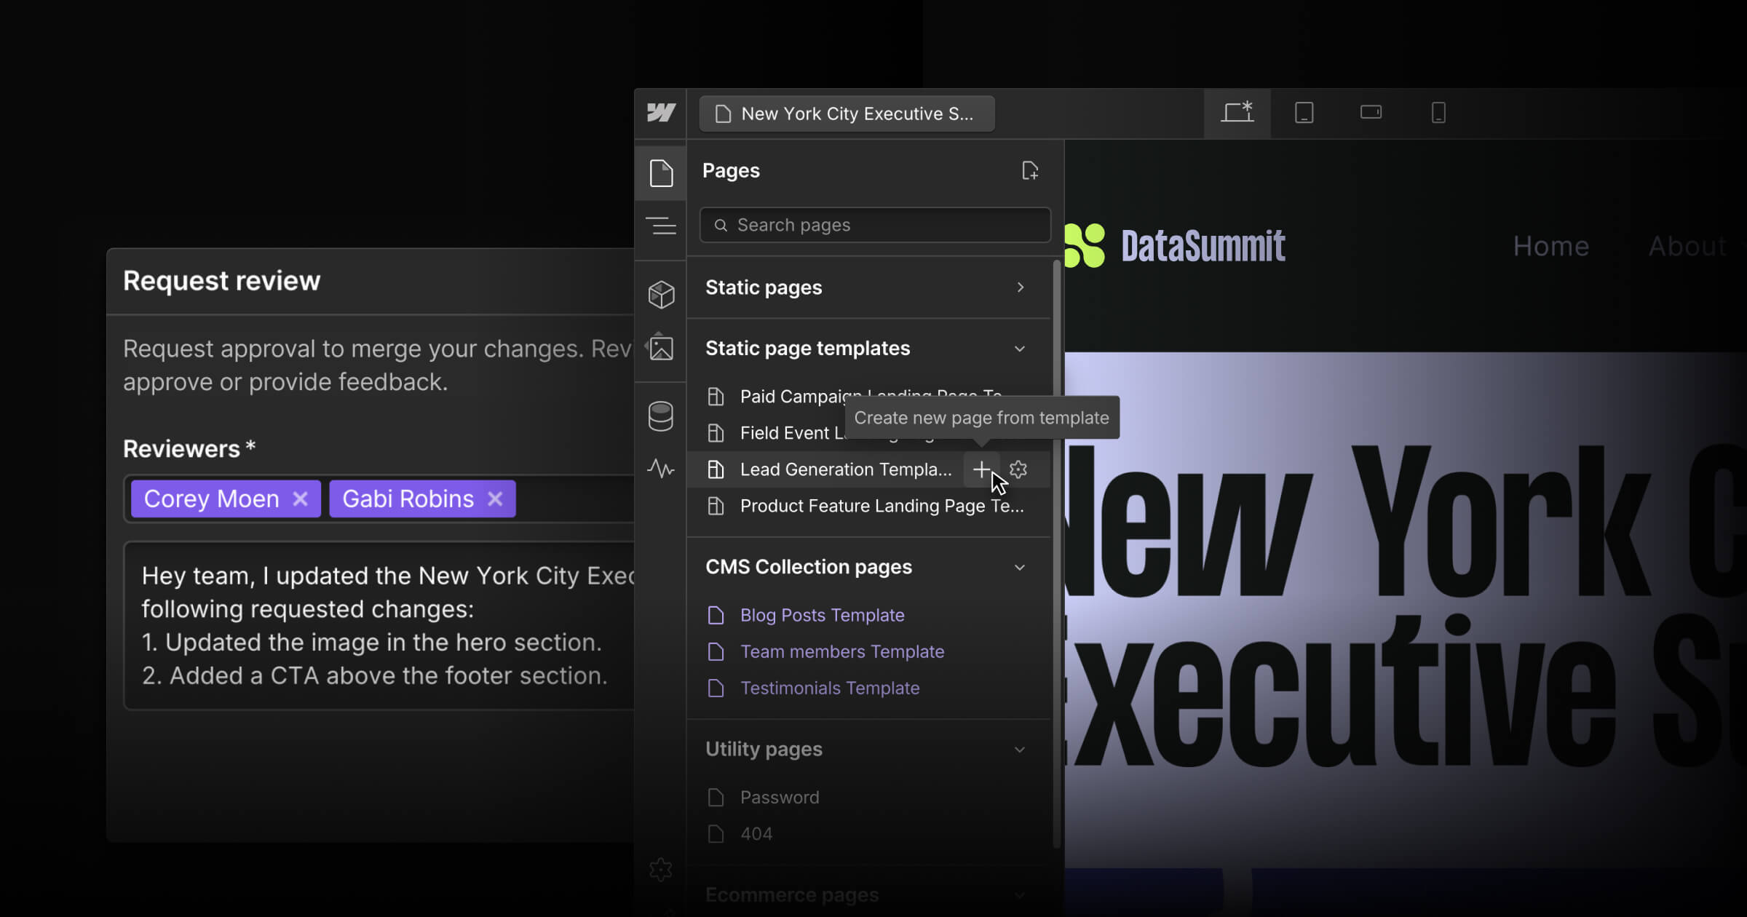Screen dimensions: 1747x917
Task: Open the Navigator panel icon
Action: click(x=661, y=226)
